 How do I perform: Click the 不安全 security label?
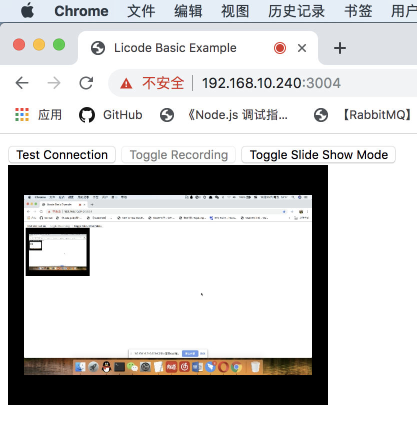click(x=163, y=83)
